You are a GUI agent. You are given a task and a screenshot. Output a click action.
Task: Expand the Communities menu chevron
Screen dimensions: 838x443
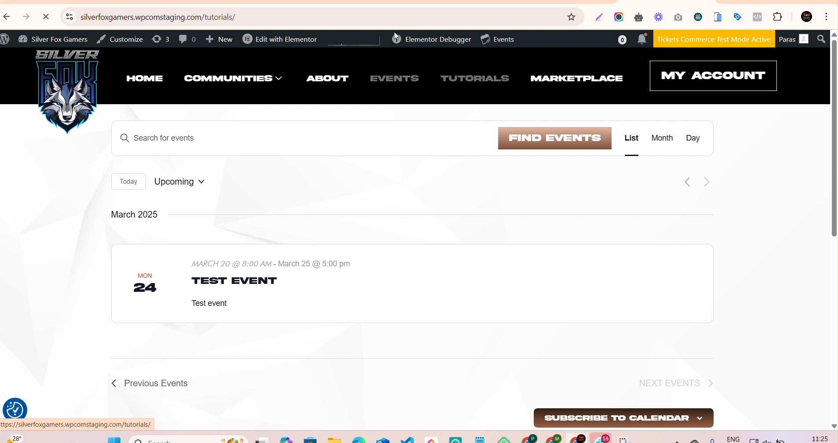[279, 78]
